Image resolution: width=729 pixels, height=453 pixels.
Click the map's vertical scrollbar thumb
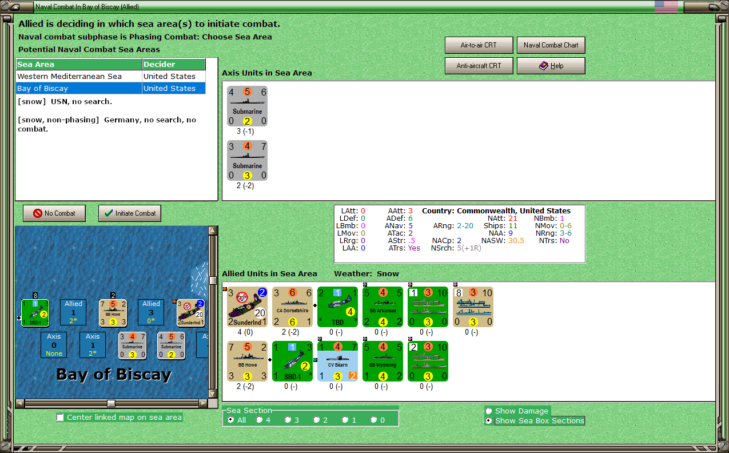(x=213, y=280)
